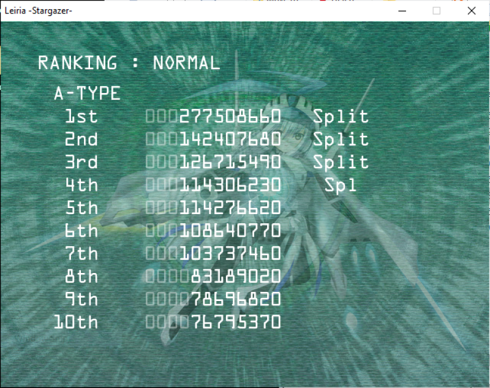Click the 10th rank label
This screenshot has height=388, width=490.
click(x=75, y=322)
